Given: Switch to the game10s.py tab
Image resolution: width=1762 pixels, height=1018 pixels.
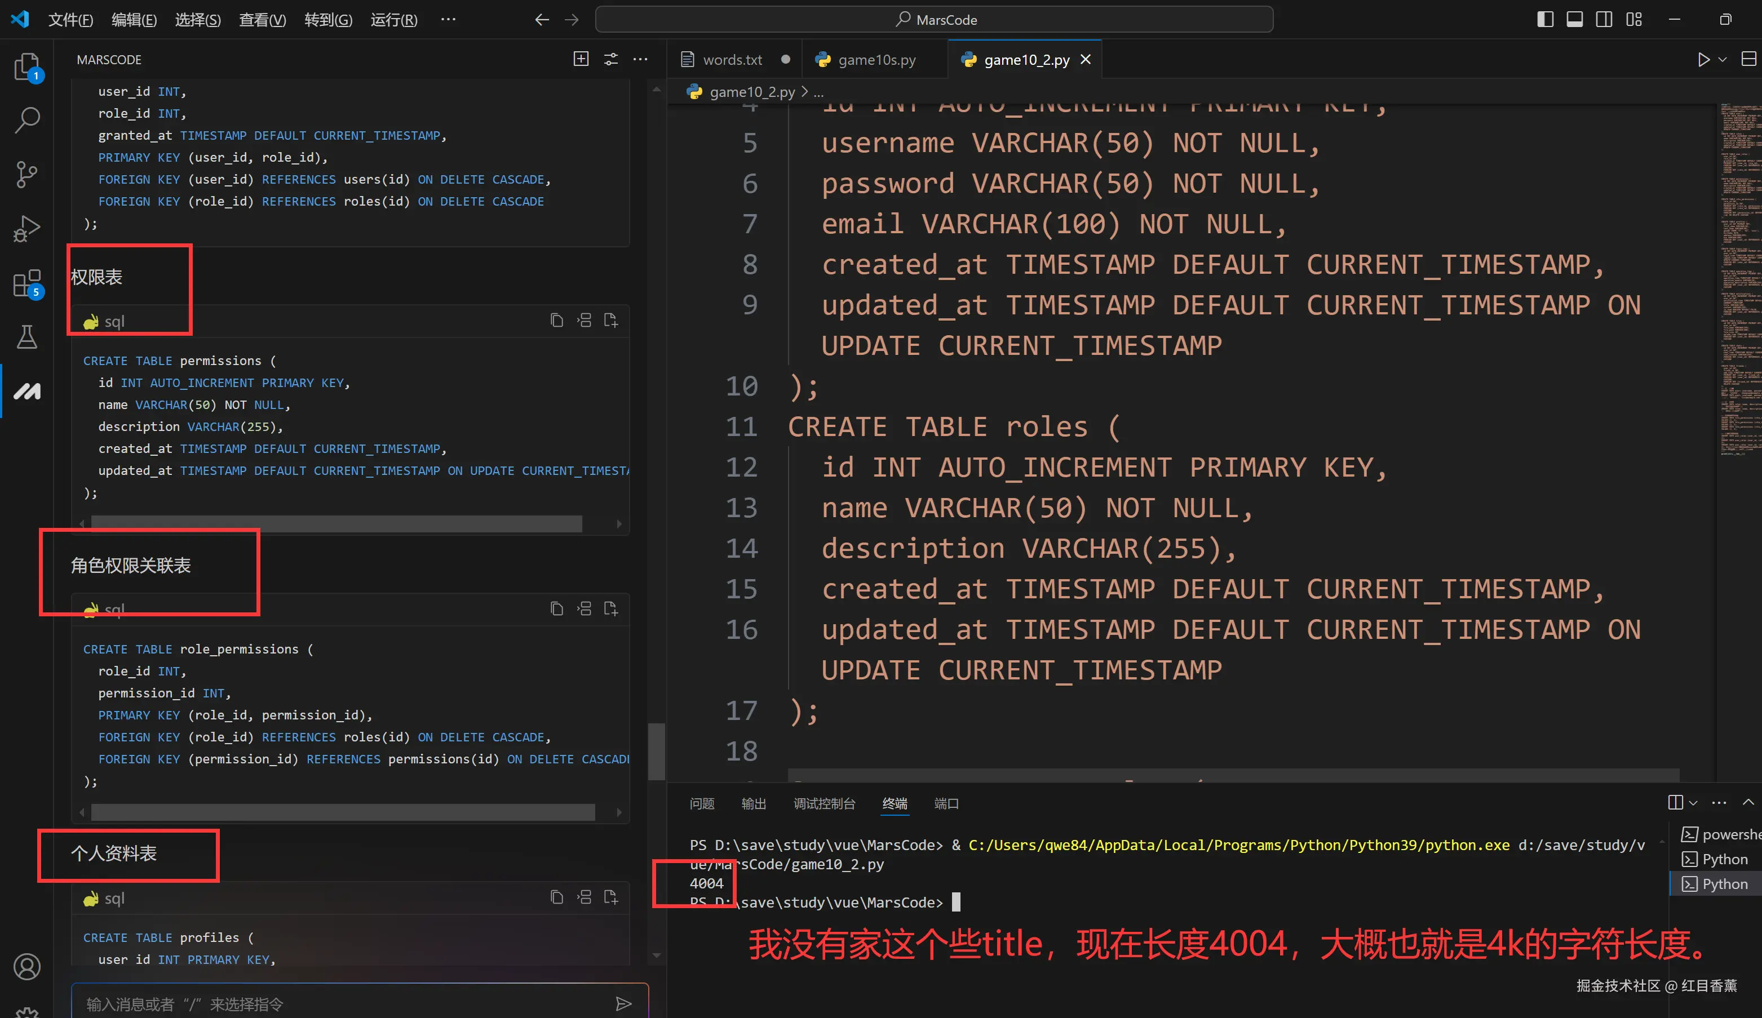Looking at the screenshot, I should pyautogui.click(x=876, y=60).
